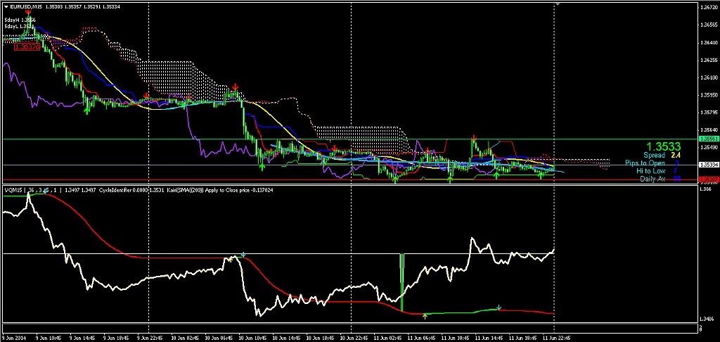
Task: Click the yellow 2.4 spread value
Action: point(676,156)
